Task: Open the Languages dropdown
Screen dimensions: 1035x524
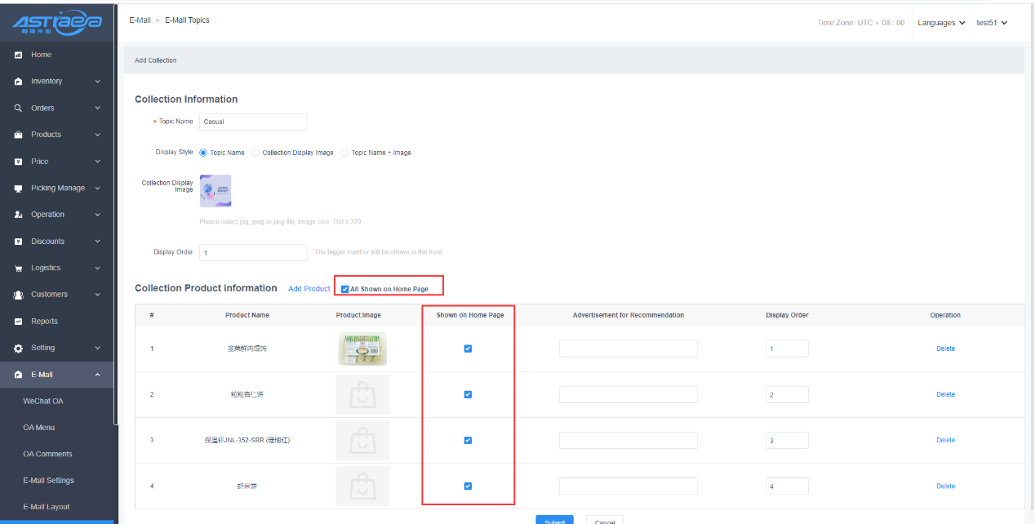Action: (941, 23)
